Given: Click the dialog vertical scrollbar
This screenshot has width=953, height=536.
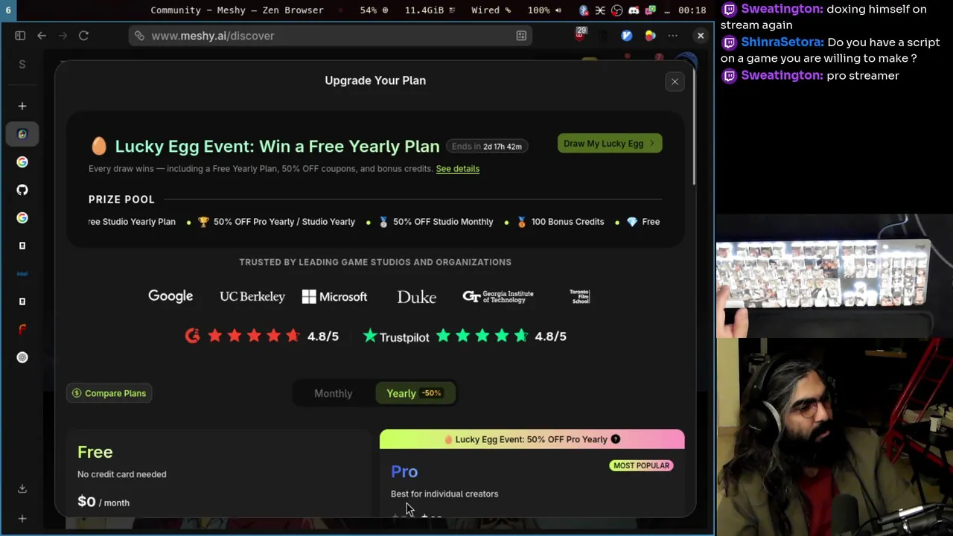Looking at the screenshot, I should coord(692,127).
